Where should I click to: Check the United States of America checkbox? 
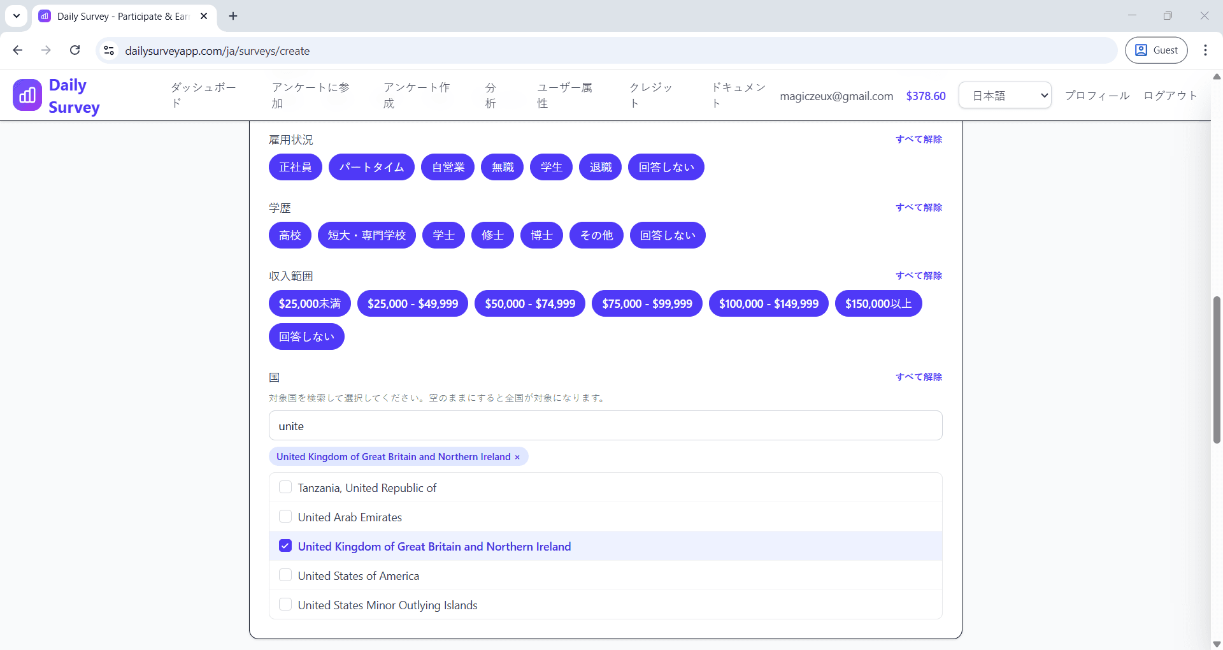point(285,575)
